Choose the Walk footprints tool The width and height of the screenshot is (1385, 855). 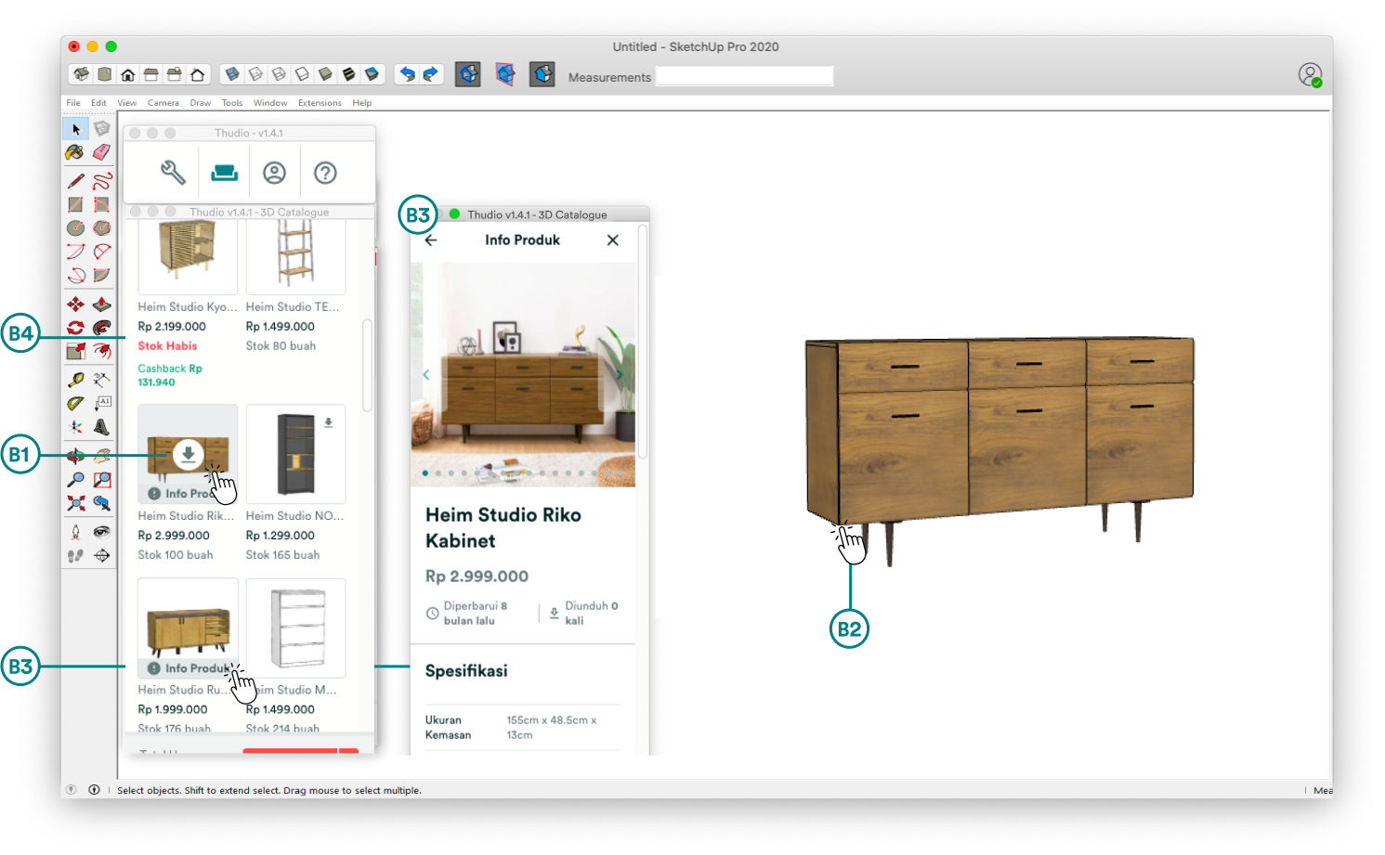(75, 556)
